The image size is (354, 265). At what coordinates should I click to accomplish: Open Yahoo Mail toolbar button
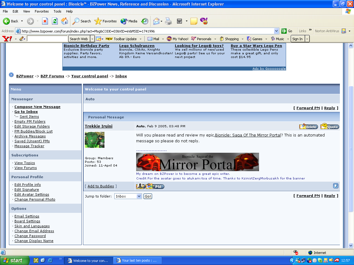click(153, 39)
